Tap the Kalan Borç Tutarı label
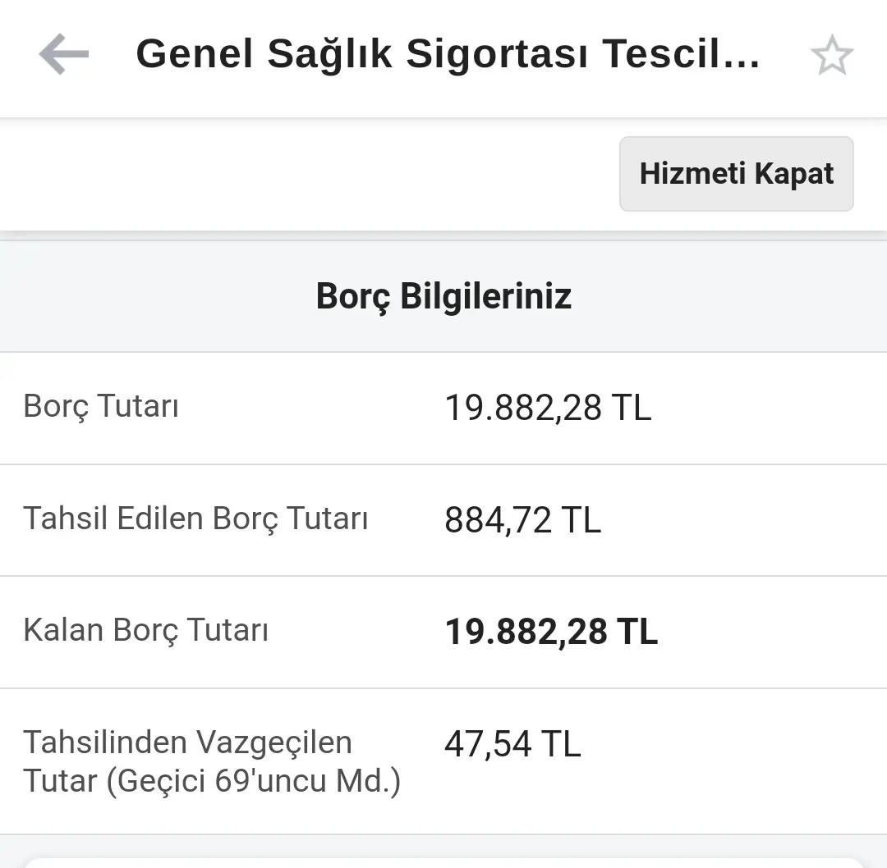Screen dimensions: 887x868 point(145,631)
